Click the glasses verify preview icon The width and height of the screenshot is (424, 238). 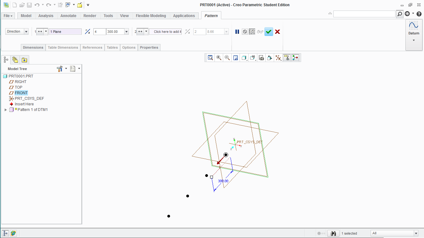(x=260, y=32)
